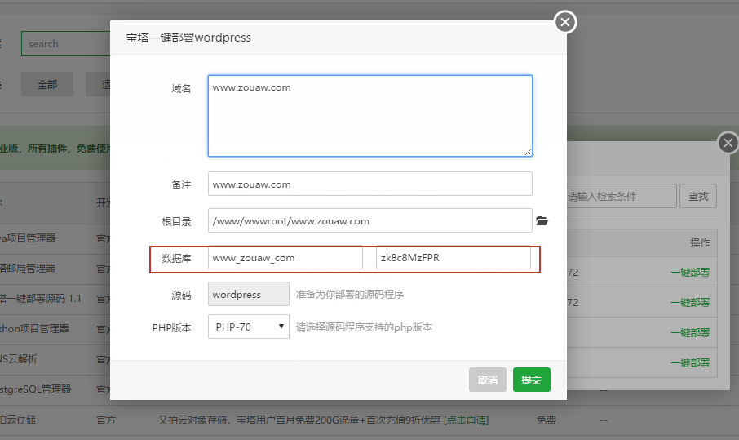This screenshot has height=440, width=739.
Task: Click the 请输入检索条件 filter input
Action: (x=620, y=197)
